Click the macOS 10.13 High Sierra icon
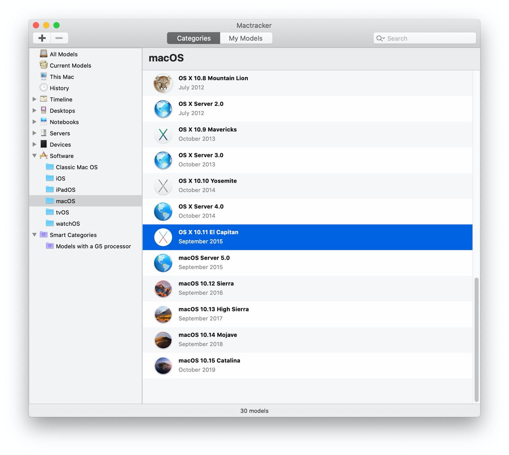The height and width of the screenshot is (455, 509). [163, 314]
